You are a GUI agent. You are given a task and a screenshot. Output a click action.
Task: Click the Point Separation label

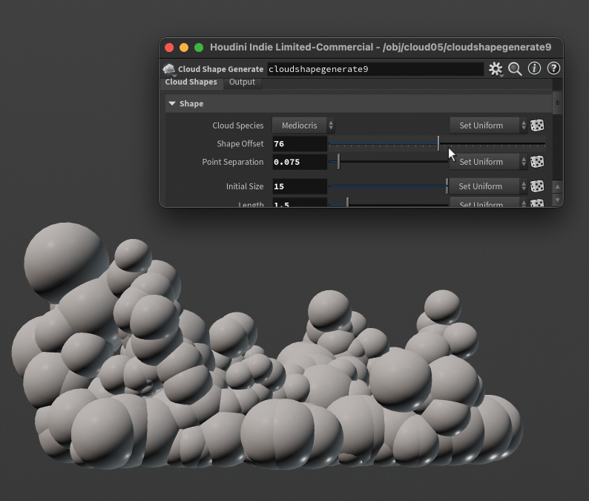[232, 162]
